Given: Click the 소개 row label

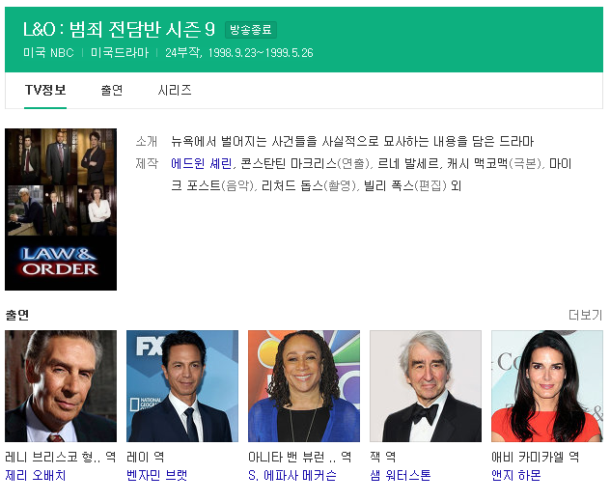Looking at the screenshot, I should [x=147, y=141].
